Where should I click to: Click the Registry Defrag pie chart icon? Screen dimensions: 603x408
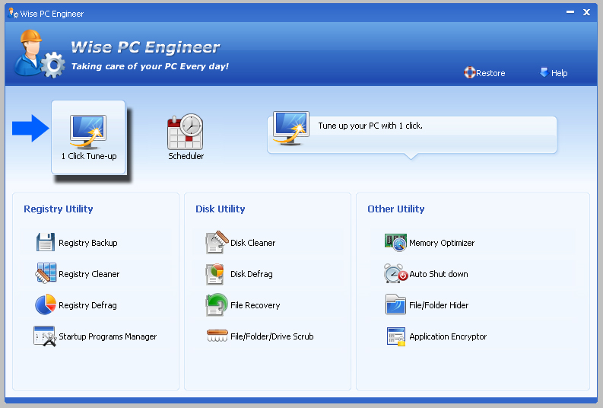point(46,304)
